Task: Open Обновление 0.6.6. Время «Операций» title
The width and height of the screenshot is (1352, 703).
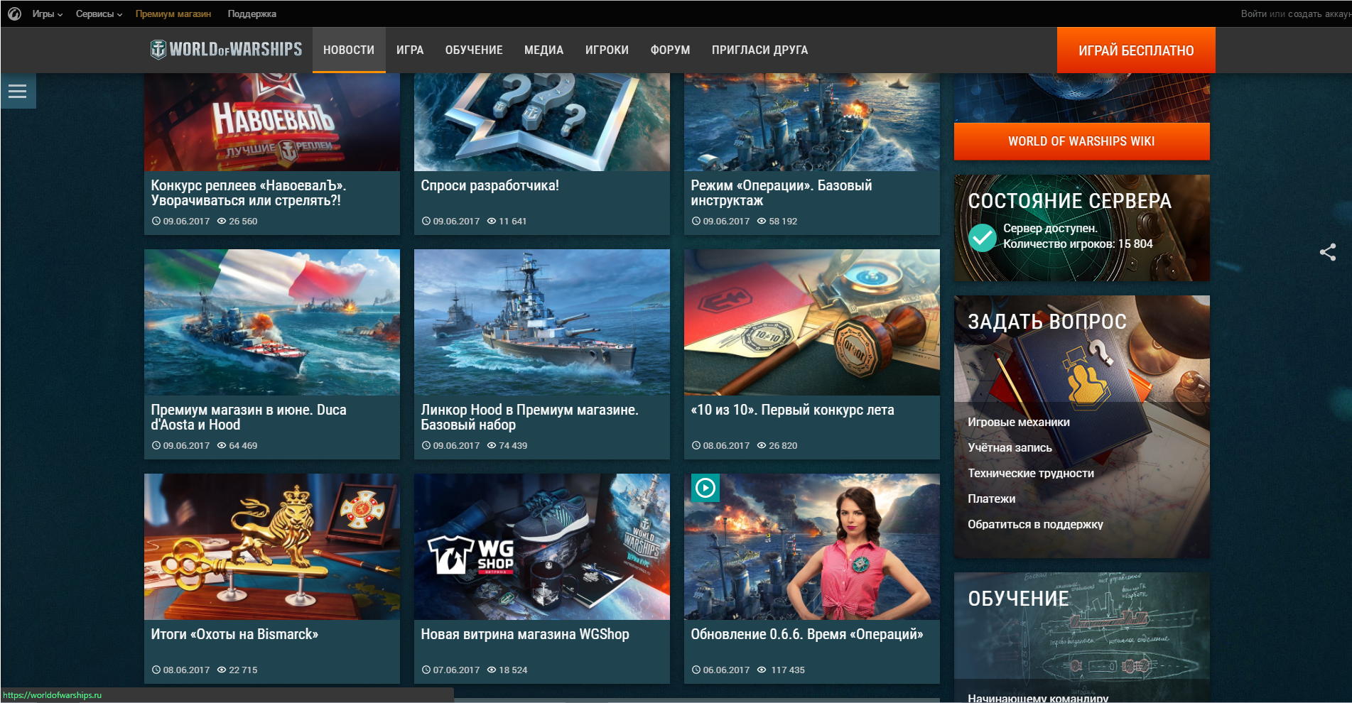Action: coord(807,634)
